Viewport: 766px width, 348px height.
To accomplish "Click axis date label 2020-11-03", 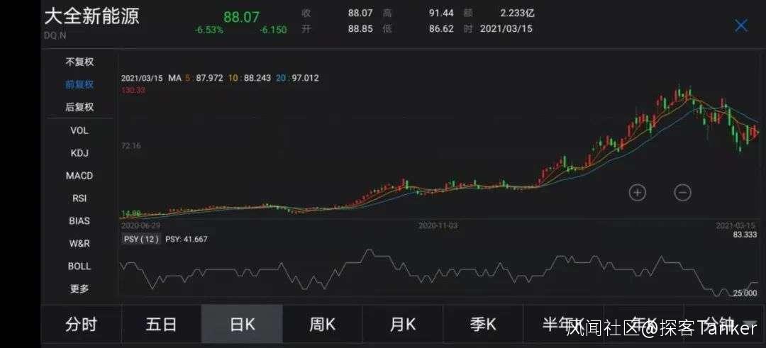I will coord(438,225).
